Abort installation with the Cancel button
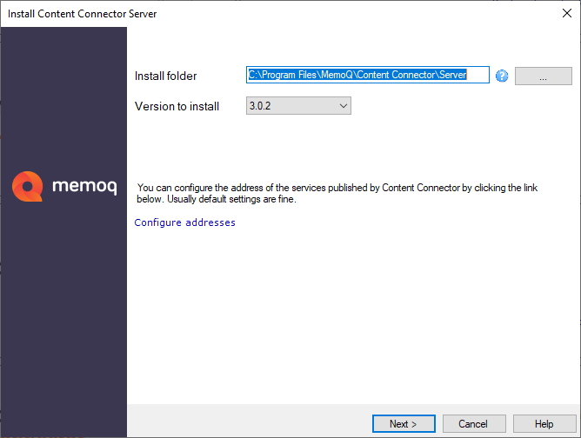Image resolution: width=581 pixels, height=438 pixels. click(x=474, y=423)
